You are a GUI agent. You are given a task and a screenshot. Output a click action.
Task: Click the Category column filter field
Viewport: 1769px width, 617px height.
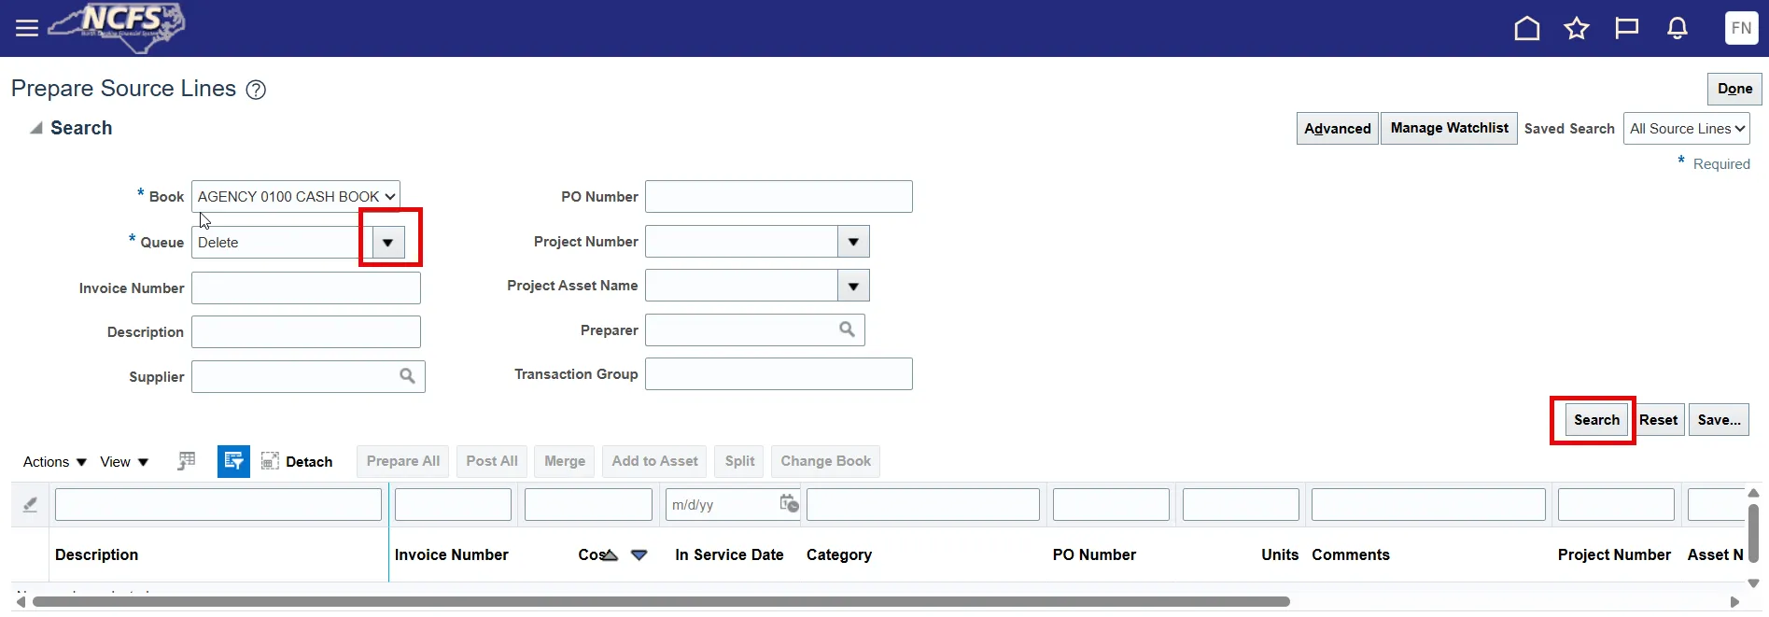coord(923,504)
